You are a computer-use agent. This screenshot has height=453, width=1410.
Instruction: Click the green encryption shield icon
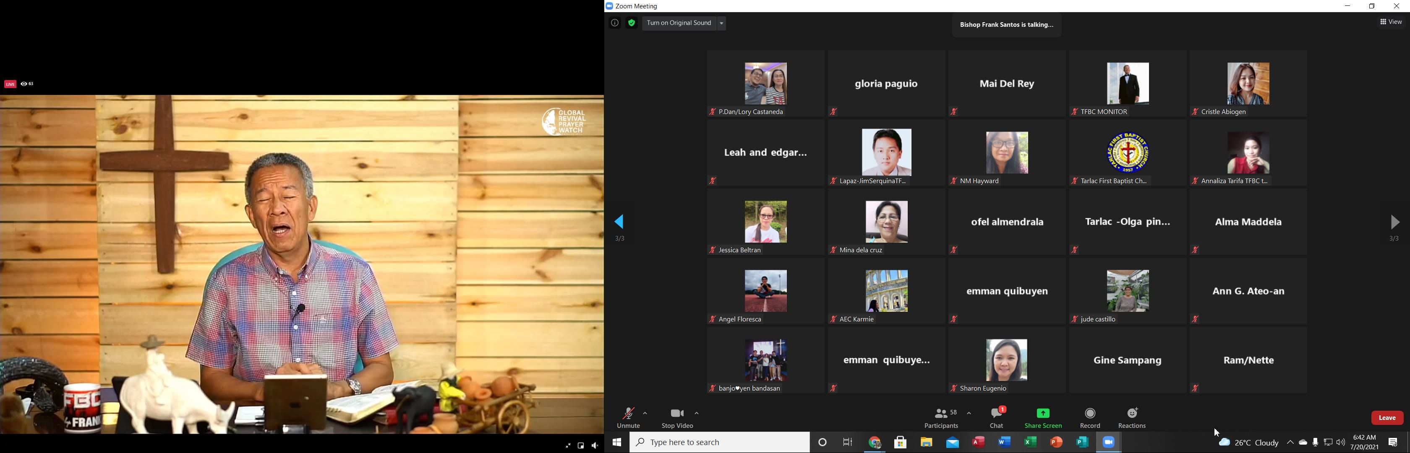coord(631,23)
